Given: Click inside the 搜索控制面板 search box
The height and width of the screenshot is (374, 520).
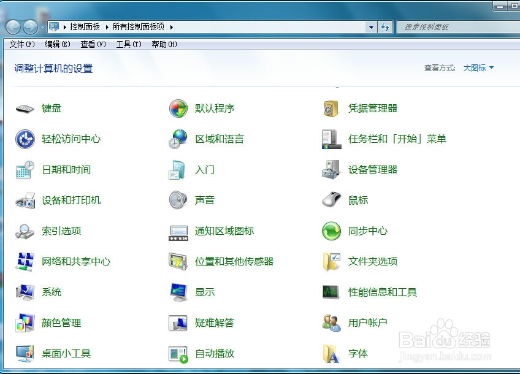Looking at the screenshot, I should click(x=454, y=26).
